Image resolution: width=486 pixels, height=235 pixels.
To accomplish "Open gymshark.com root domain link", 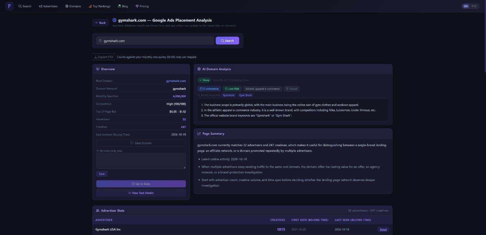I will 176,81.
